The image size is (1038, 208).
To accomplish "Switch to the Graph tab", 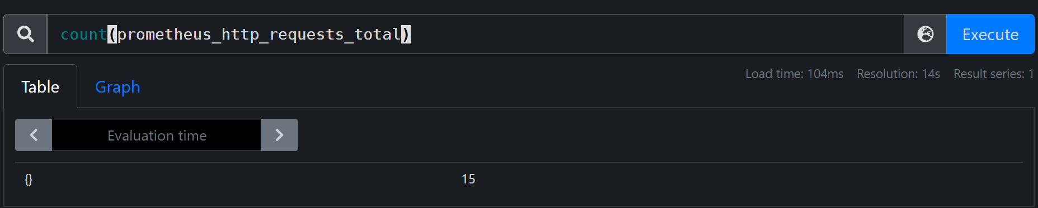I will (118, 87).
